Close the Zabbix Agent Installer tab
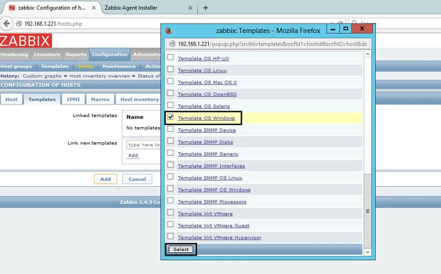Screen dimensions: 441x274 click(190, 8)
